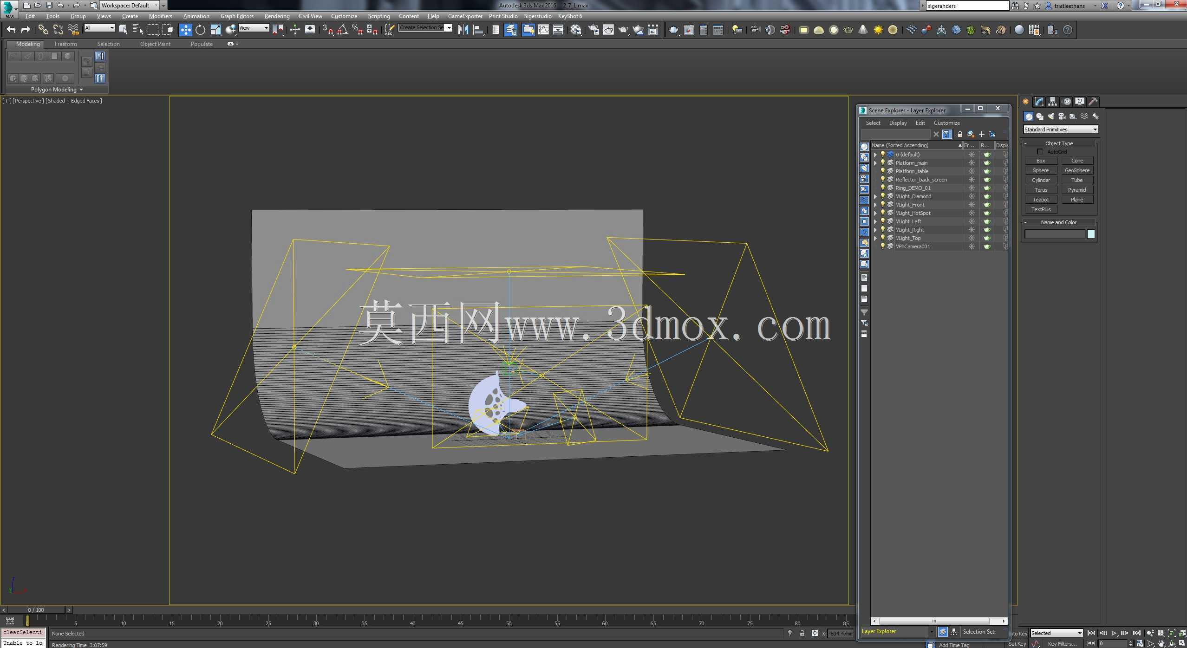
Task: Enable the AutoGrid checkbox
Action: (1040, 152)
